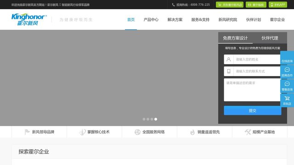Viewport: 294px width, 165px height.
Task: Click the person icon in the name field
Action: pyautogui.click(x=229, y=59)
